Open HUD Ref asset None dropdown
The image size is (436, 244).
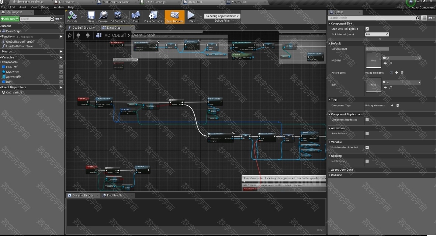coord(402,58)
